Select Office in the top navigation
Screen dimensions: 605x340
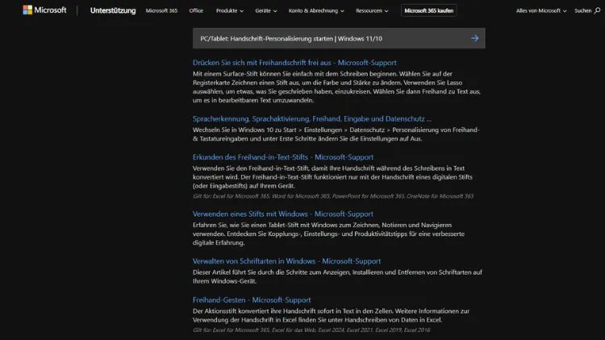196,10
